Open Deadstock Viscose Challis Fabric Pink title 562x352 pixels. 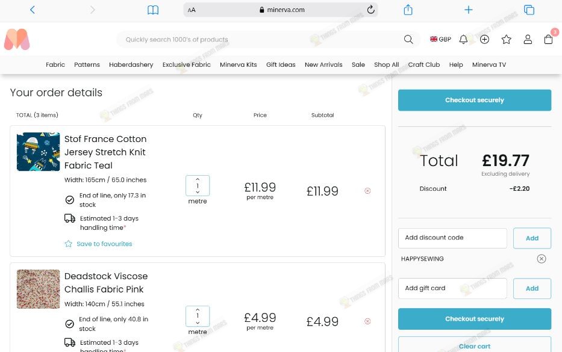pos(106,283)
